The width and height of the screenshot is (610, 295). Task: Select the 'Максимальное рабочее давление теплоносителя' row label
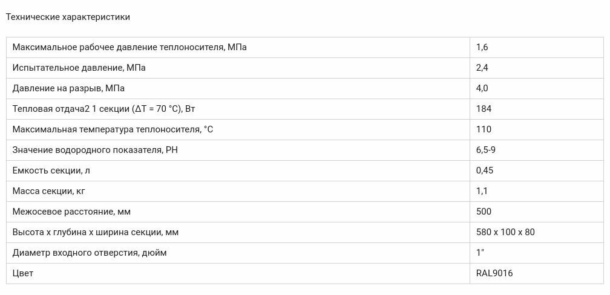(x=130, y=47)
